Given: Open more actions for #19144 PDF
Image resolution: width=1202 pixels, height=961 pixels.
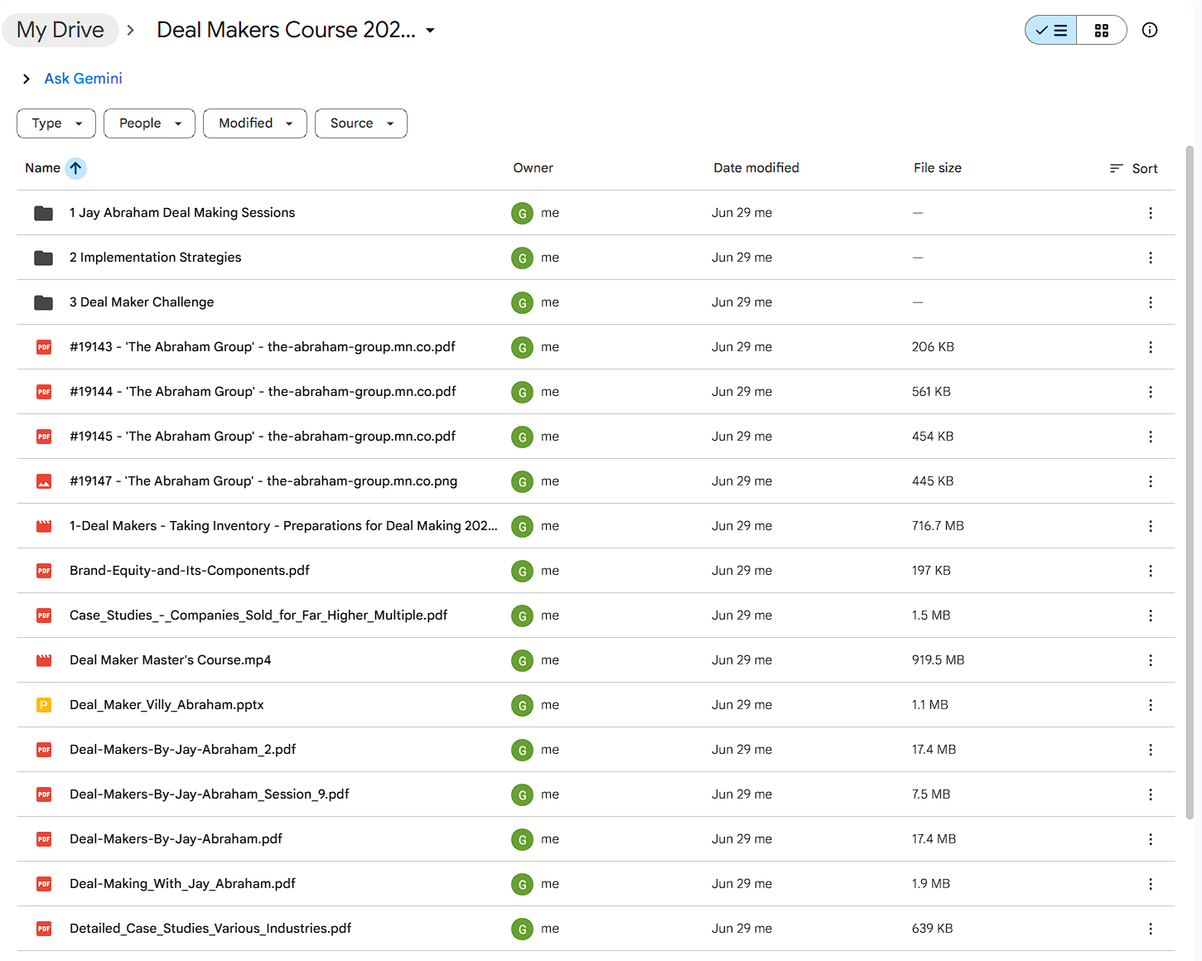Looking at the screenshot, I should click(x=1151, y=392).
